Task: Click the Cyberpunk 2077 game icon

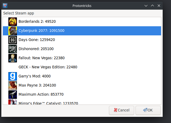Action: [13, 31]
